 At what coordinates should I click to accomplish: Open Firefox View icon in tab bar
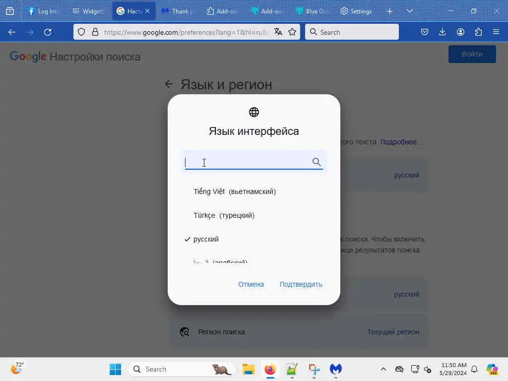[x=10, y=11]
